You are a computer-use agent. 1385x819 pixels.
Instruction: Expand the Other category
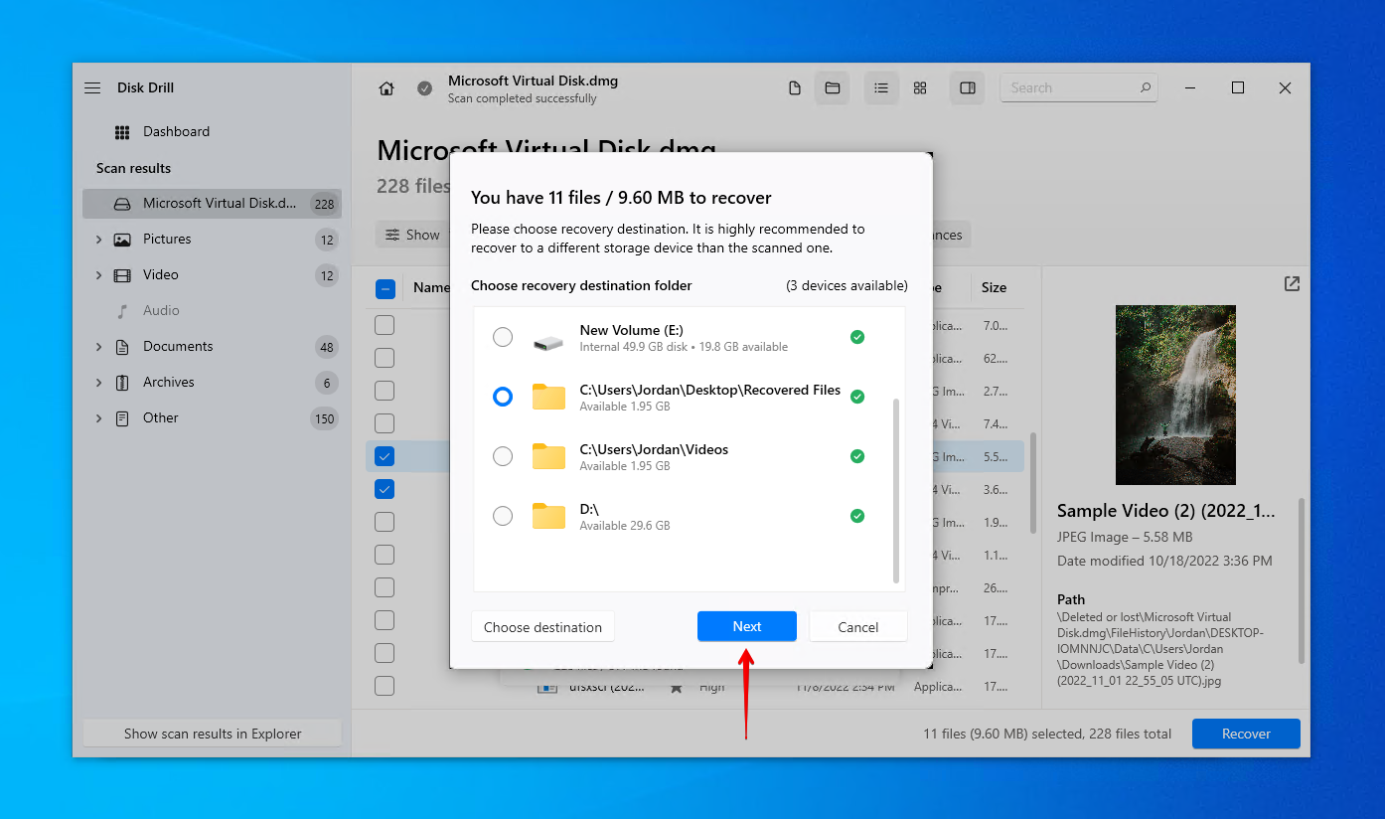pyautogui.click(x=98, y=418)
